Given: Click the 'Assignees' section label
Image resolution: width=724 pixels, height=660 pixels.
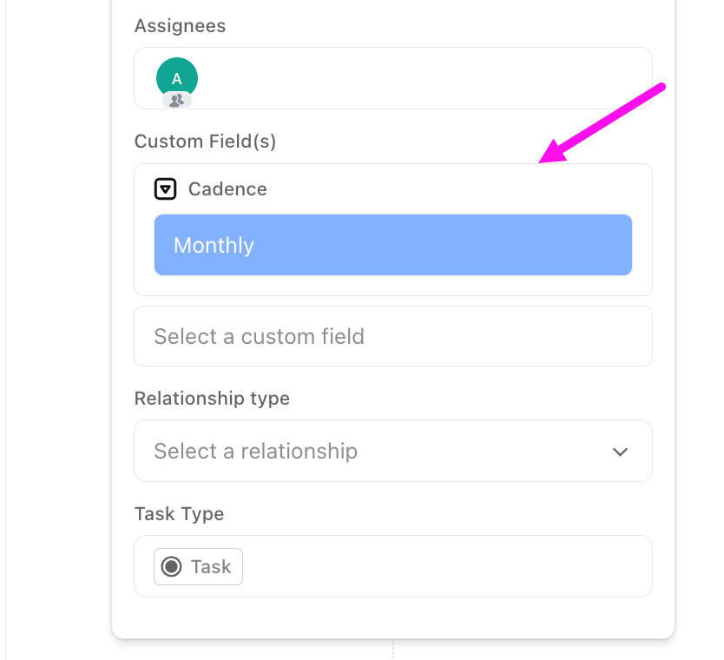Looking at the screenshot, I should coord(180,26).
